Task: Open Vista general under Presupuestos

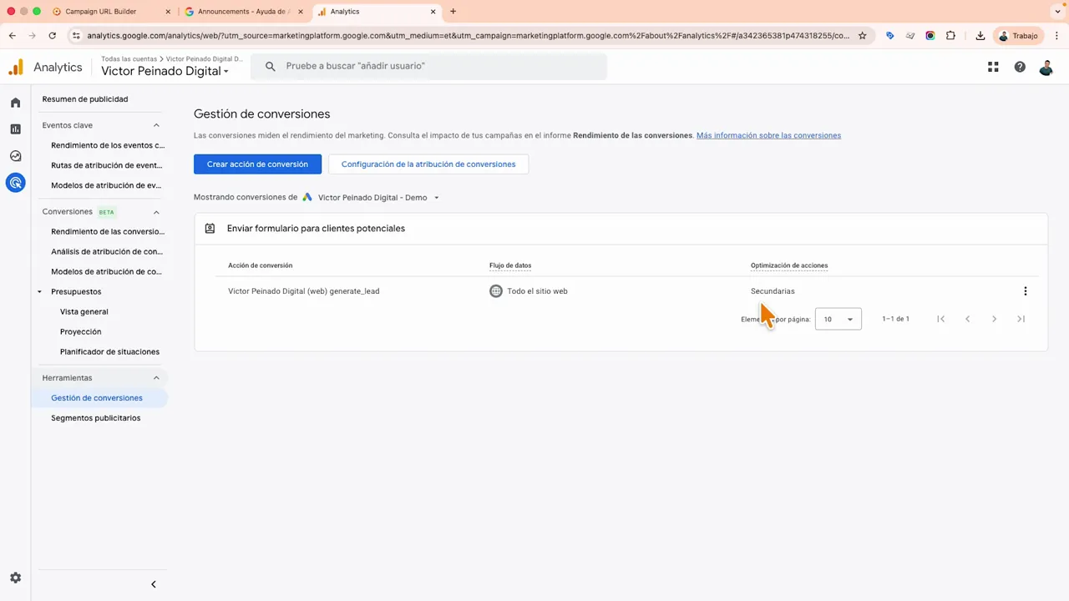Action: (84, 311)
